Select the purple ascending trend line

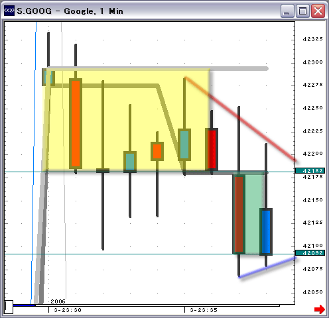pyautogui.click(x=267, y=267)
